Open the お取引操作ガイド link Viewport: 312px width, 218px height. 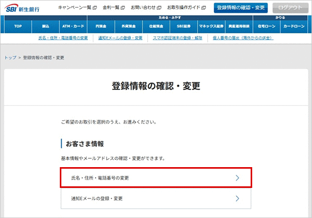point(186,8)
